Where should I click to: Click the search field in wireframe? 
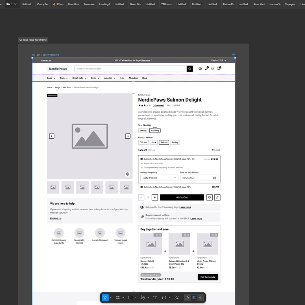point(131,69)
